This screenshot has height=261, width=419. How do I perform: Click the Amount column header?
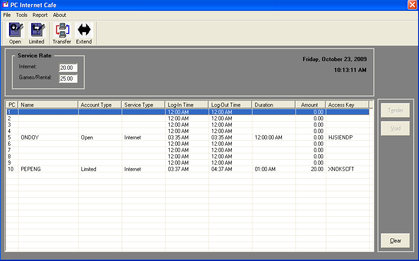pos(310,105)
